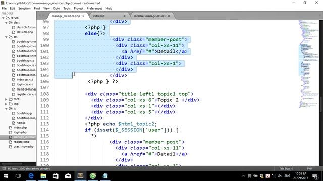Place cursor on $html_topic2 variable
This screenshot has height=181, width=323.
(x=136, y=124)
